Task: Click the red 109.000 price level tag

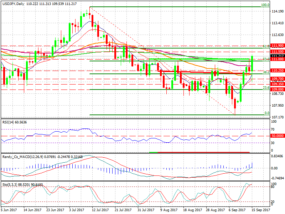Action: tap(277, 89)
